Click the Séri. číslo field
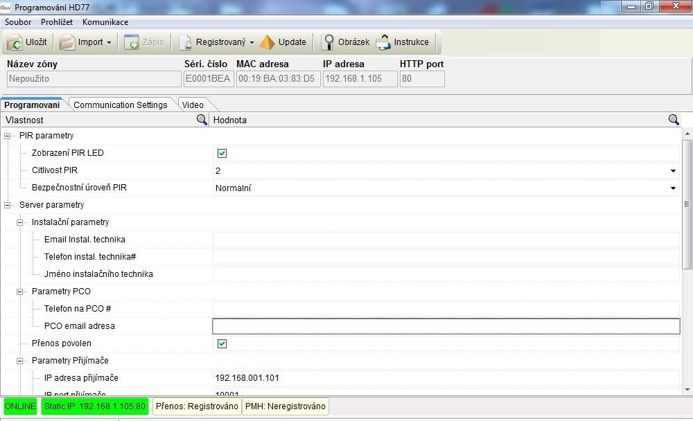Screen dimensions: 693x421 tap(208, 79)
